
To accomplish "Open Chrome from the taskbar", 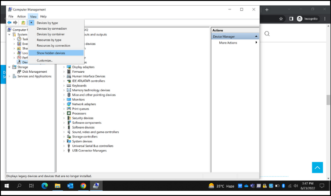I will pos(83,186).
